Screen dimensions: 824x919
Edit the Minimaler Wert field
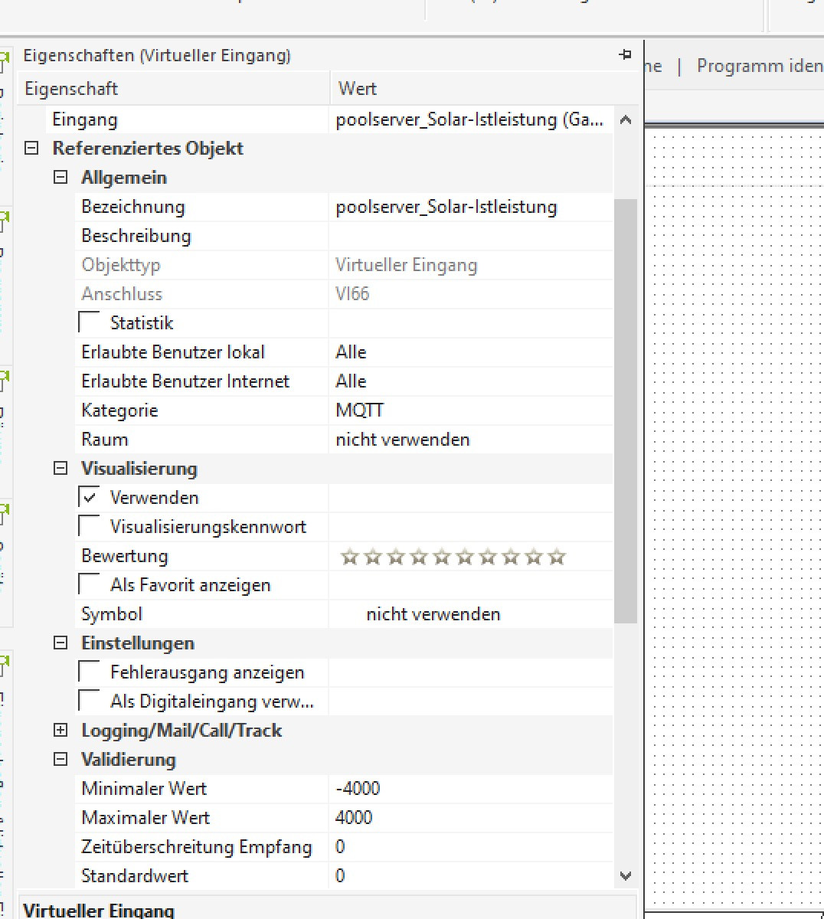[x=470, y=789]
